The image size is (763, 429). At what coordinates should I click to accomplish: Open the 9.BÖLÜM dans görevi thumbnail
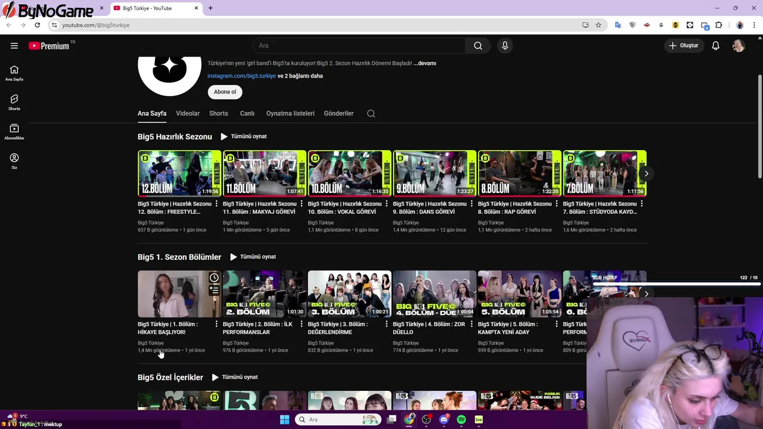435,173
